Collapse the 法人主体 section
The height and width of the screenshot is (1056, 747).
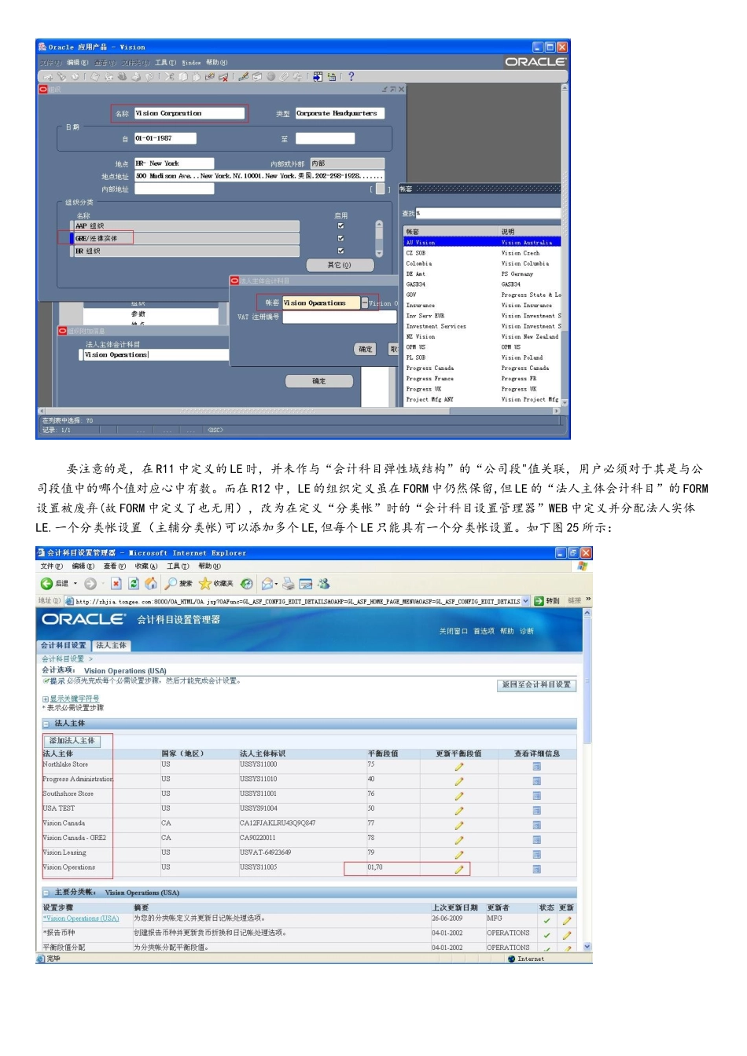coord(46,724)
